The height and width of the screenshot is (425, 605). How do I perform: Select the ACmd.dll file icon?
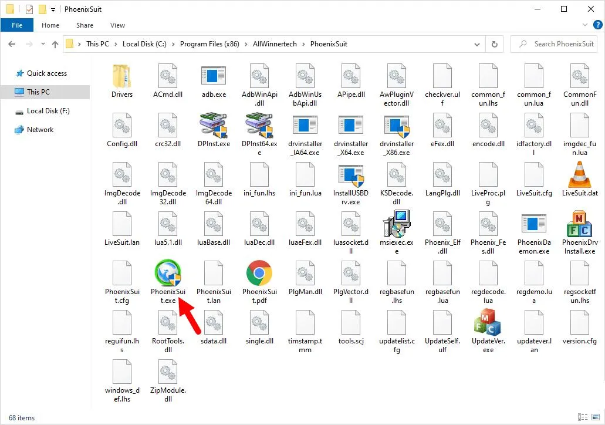coord(168,76)
